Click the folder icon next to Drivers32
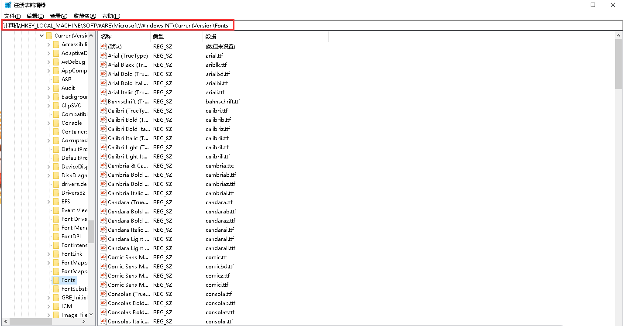 pos(56,193)
